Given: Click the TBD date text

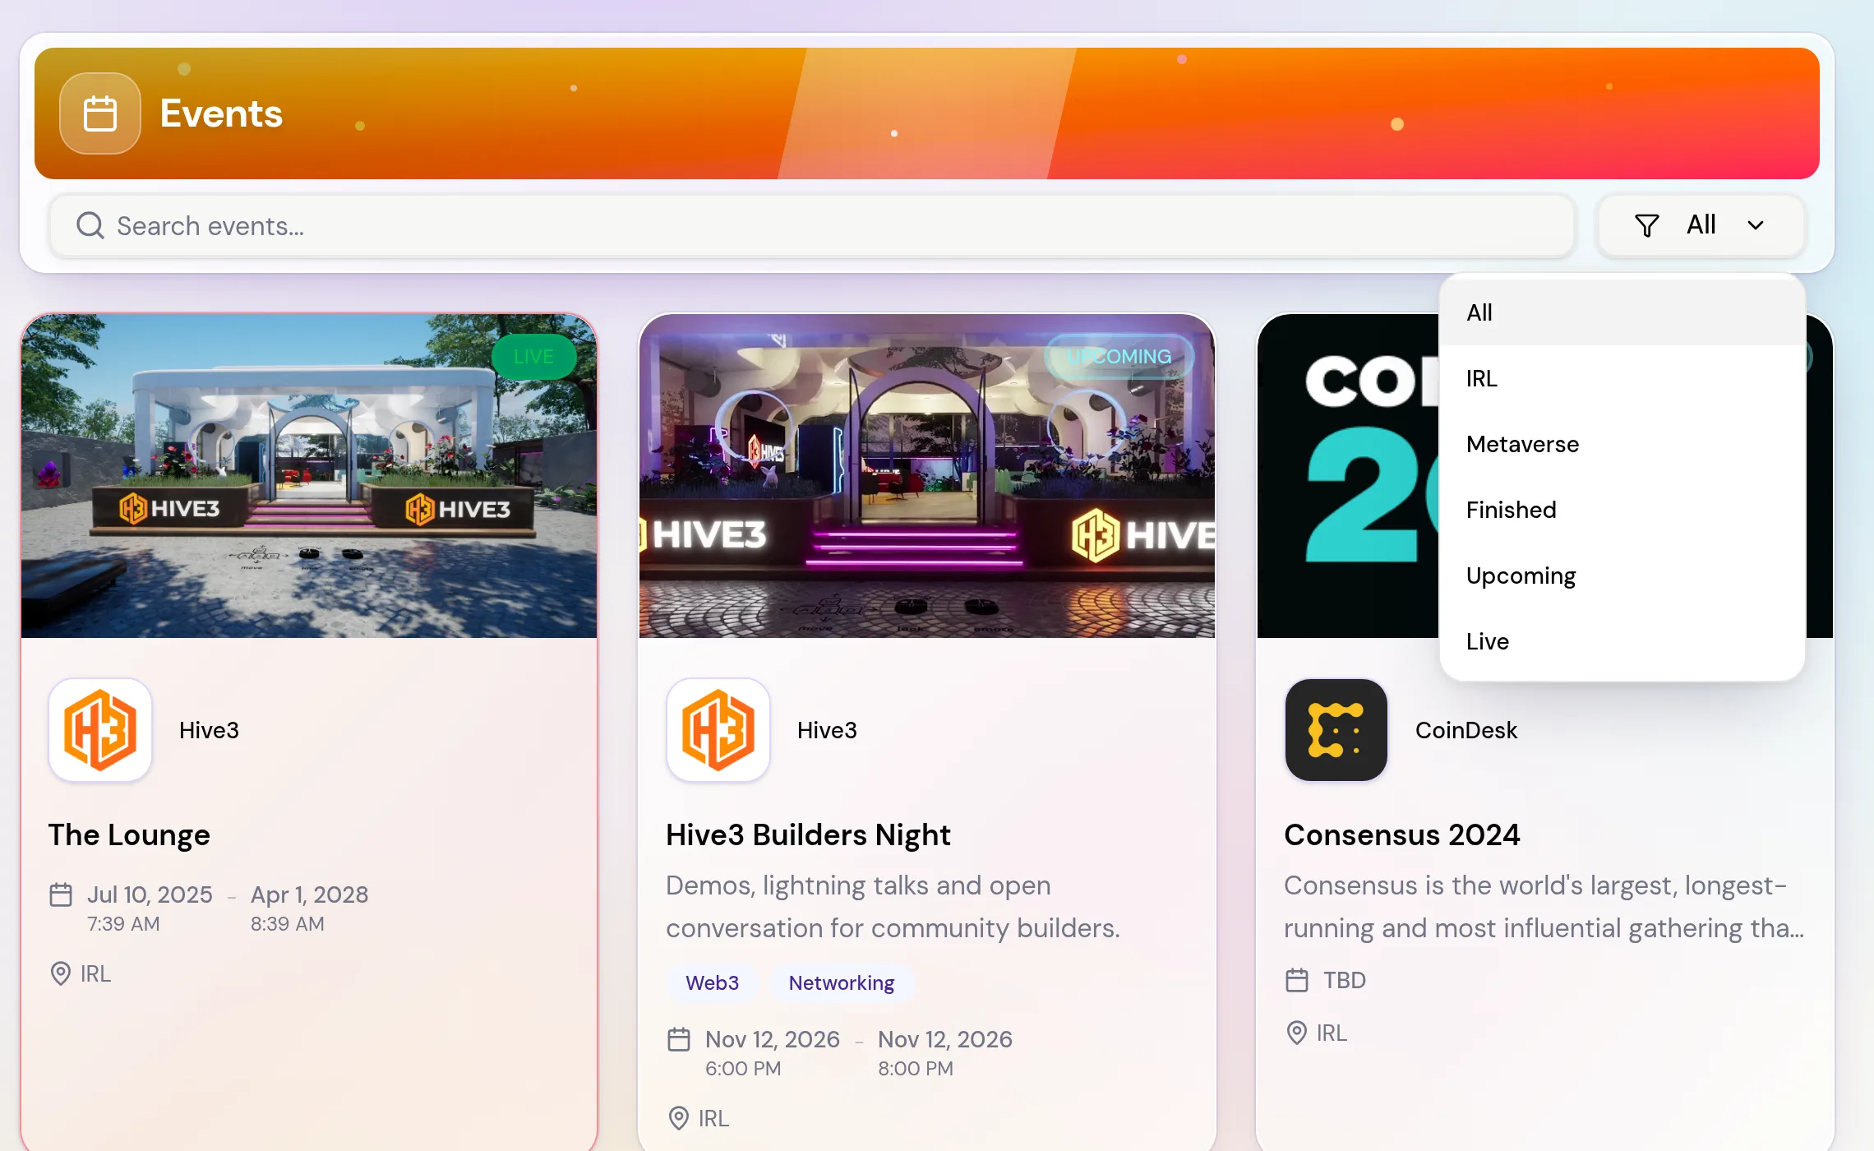Looking at the screenshot, I should 1345,980.
